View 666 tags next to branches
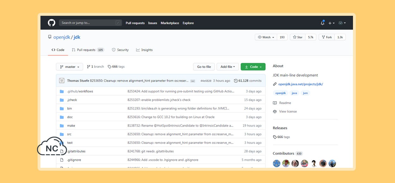Screen dimensions: 395x183 point(116,67)
